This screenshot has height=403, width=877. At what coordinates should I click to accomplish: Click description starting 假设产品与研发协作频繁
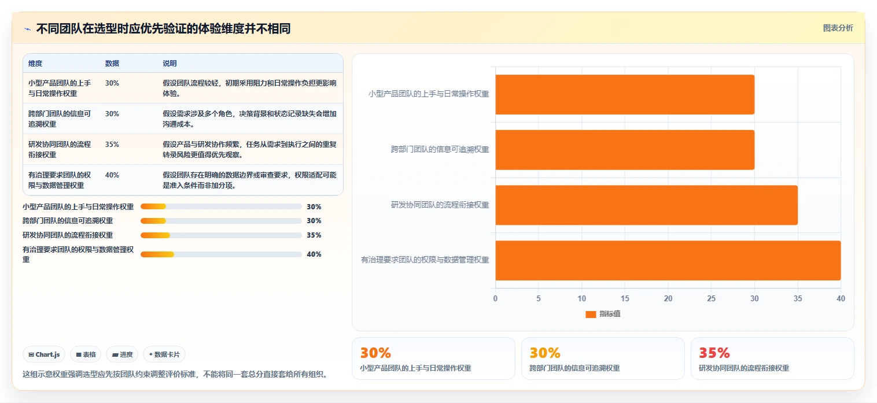[x=249, y=149]
